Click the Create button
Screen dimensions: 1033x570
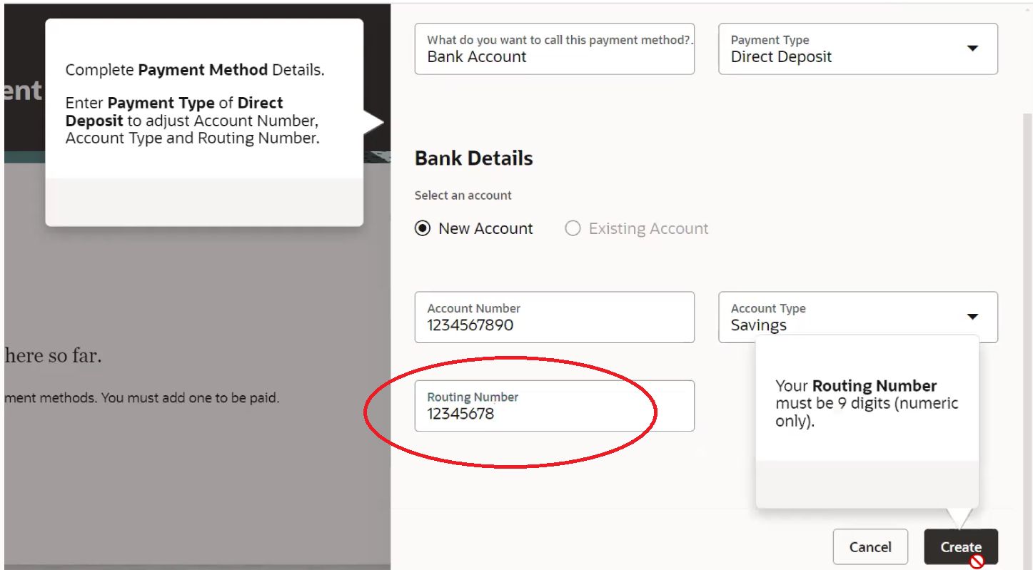[960, 547]
